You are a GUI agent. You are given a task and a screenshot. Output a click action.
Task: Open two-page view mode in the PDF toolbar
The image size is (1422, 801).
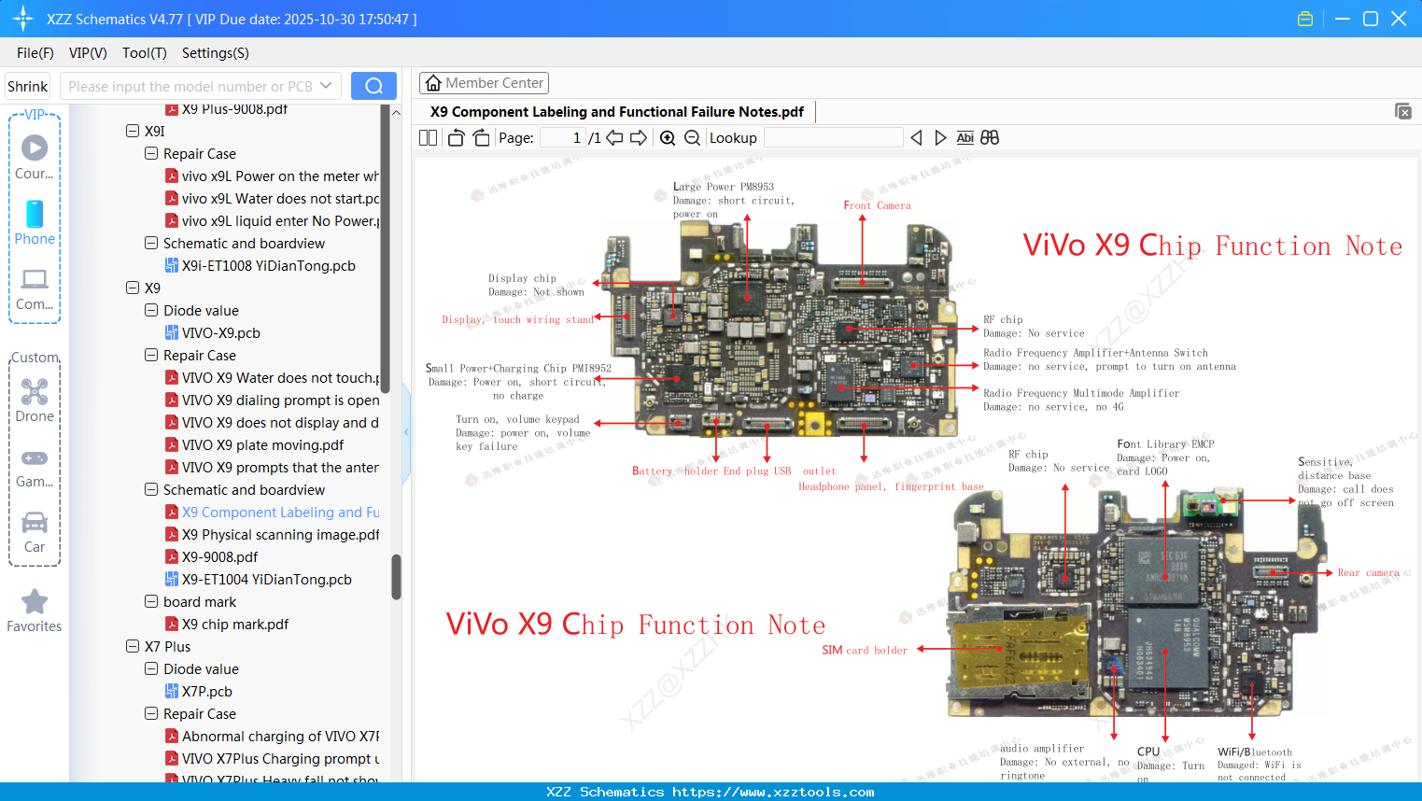click(x=428, y=137)
